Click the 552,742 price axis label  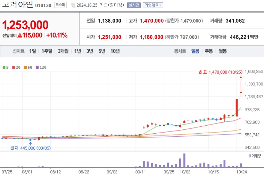tap(252, 135)
